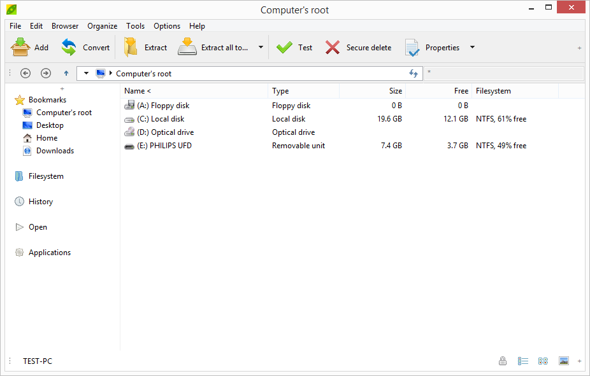Screen dimensions: 590x376
Task: Open the Tools menu
Action: (x=135, y=26)
